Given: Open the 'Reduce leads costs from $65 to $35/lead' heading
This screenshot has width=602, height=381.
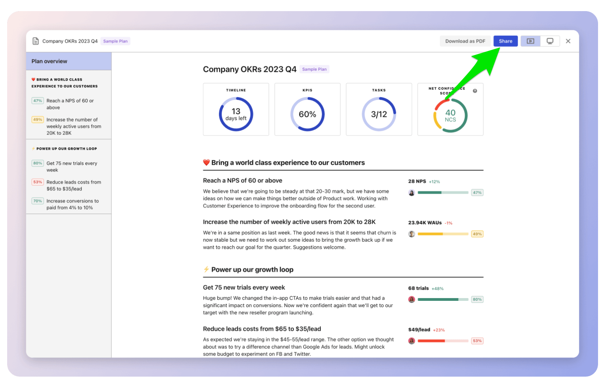Looking at the screenshot, I should pos(262,329).
